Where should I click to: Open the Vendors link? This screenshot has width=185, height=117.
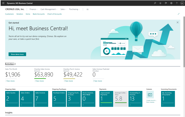coord(20,14)
